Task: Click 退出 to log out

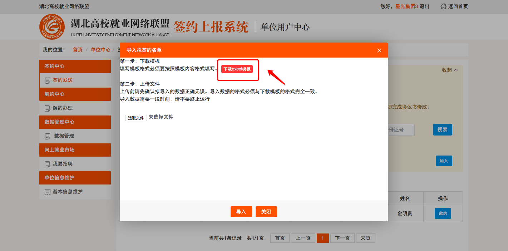Action: [x=424, y=6]
